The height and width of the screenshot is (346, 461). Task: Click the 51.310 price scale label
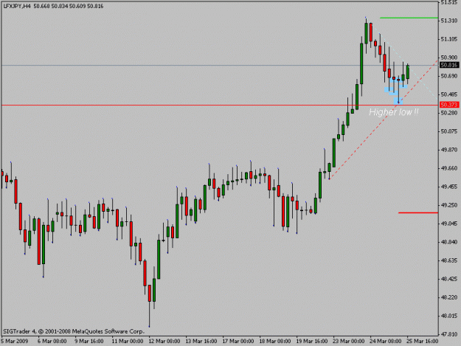coord(449,21)
